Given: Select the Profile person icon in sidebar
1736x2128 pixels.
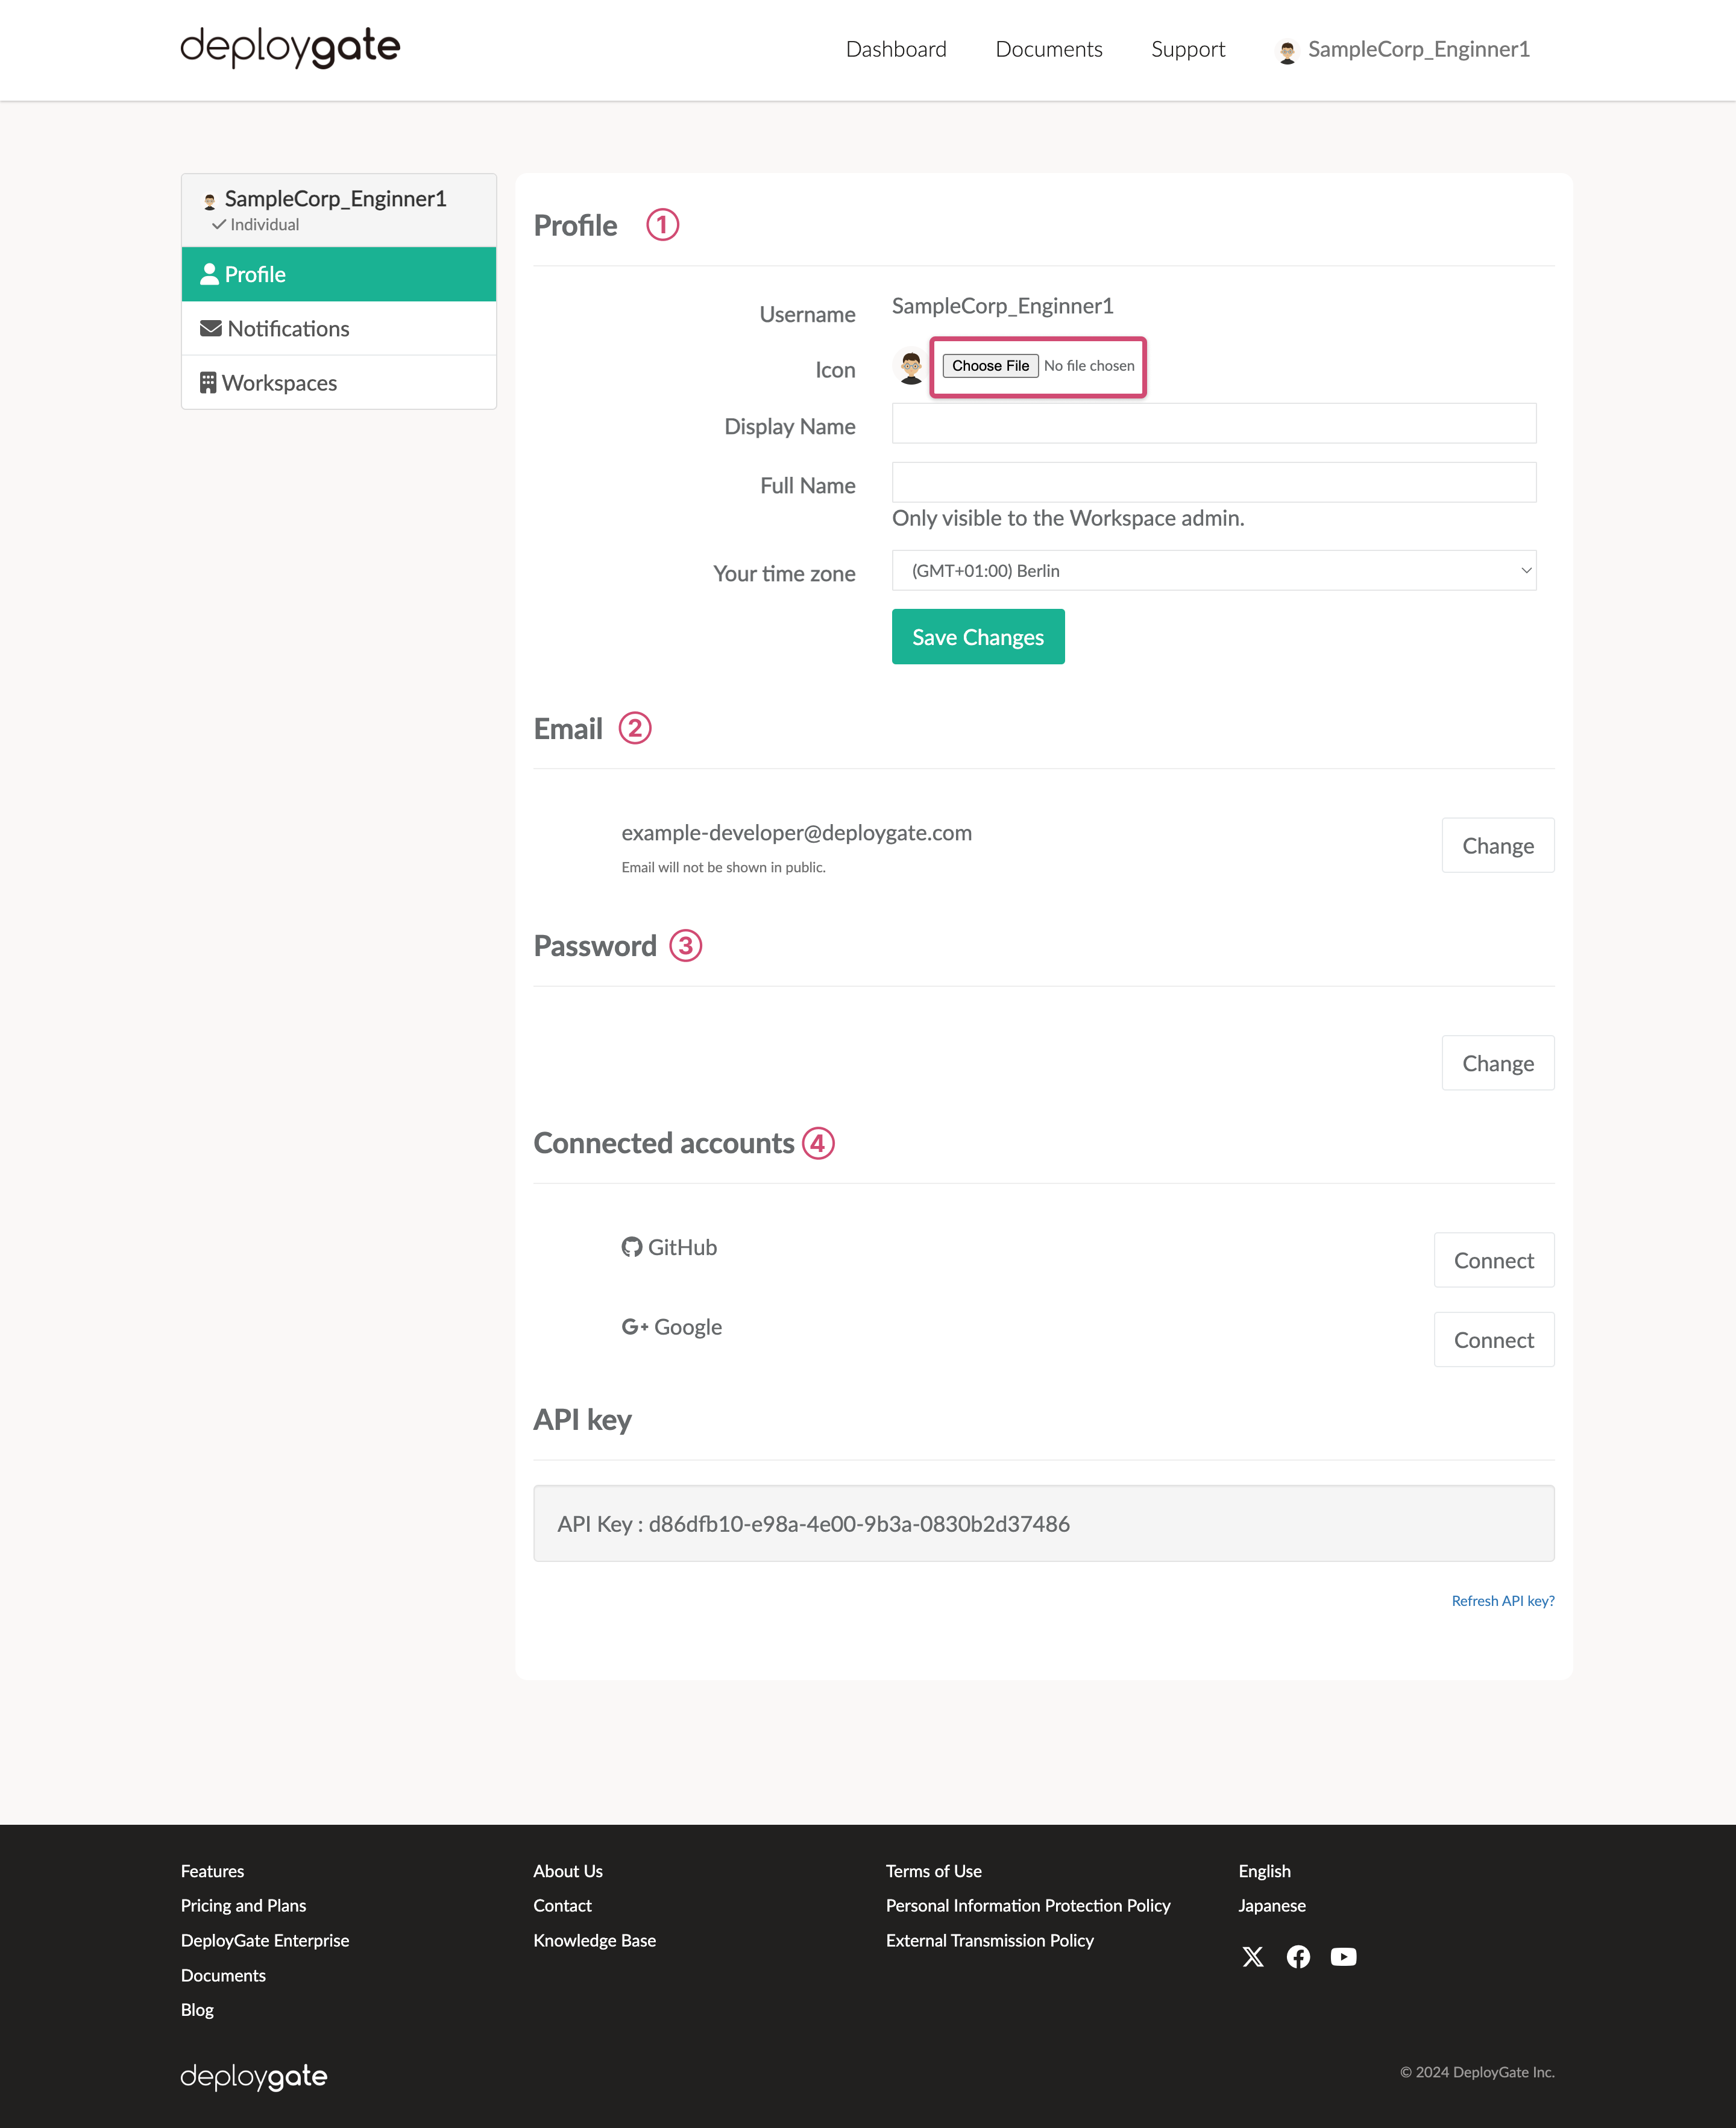Looking at the screenshot, I should point(211,274).
